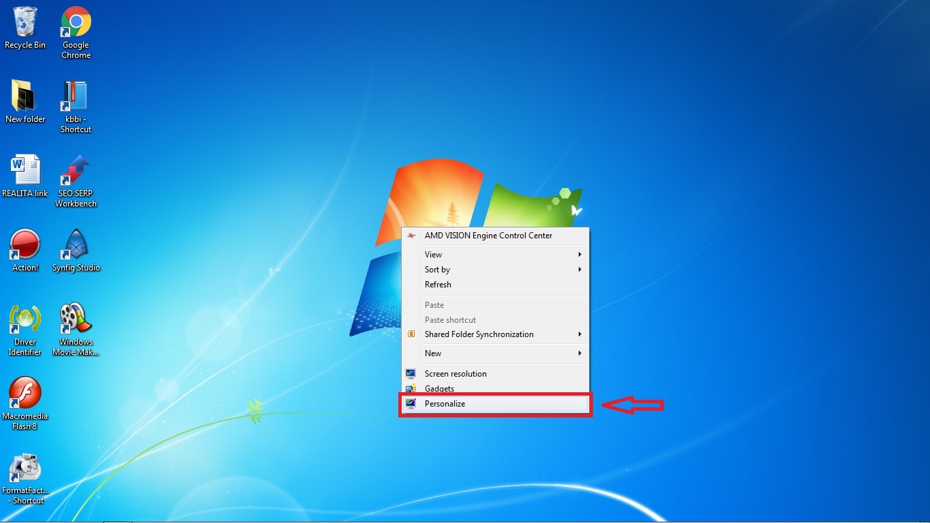Expand the Shared Folder Synchronization submenu
The height and width of the screenshot is (523, 930).
[495, 334]
